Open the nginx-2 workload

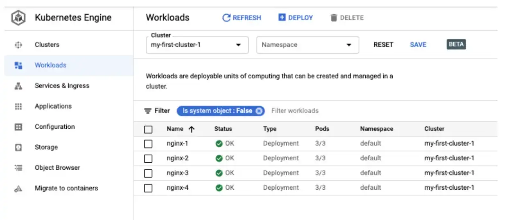(178, 158)
